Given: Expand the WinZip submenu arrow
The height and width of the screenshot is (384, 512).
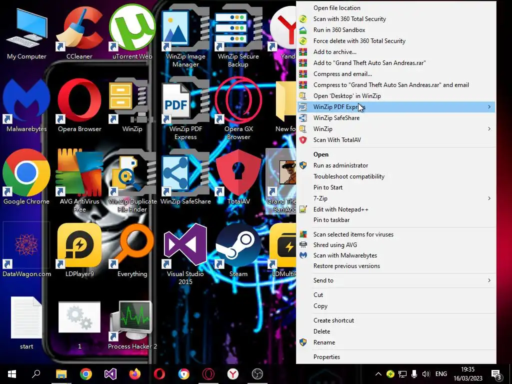Looking at the screenshot, I should click(x=489, y=128).
